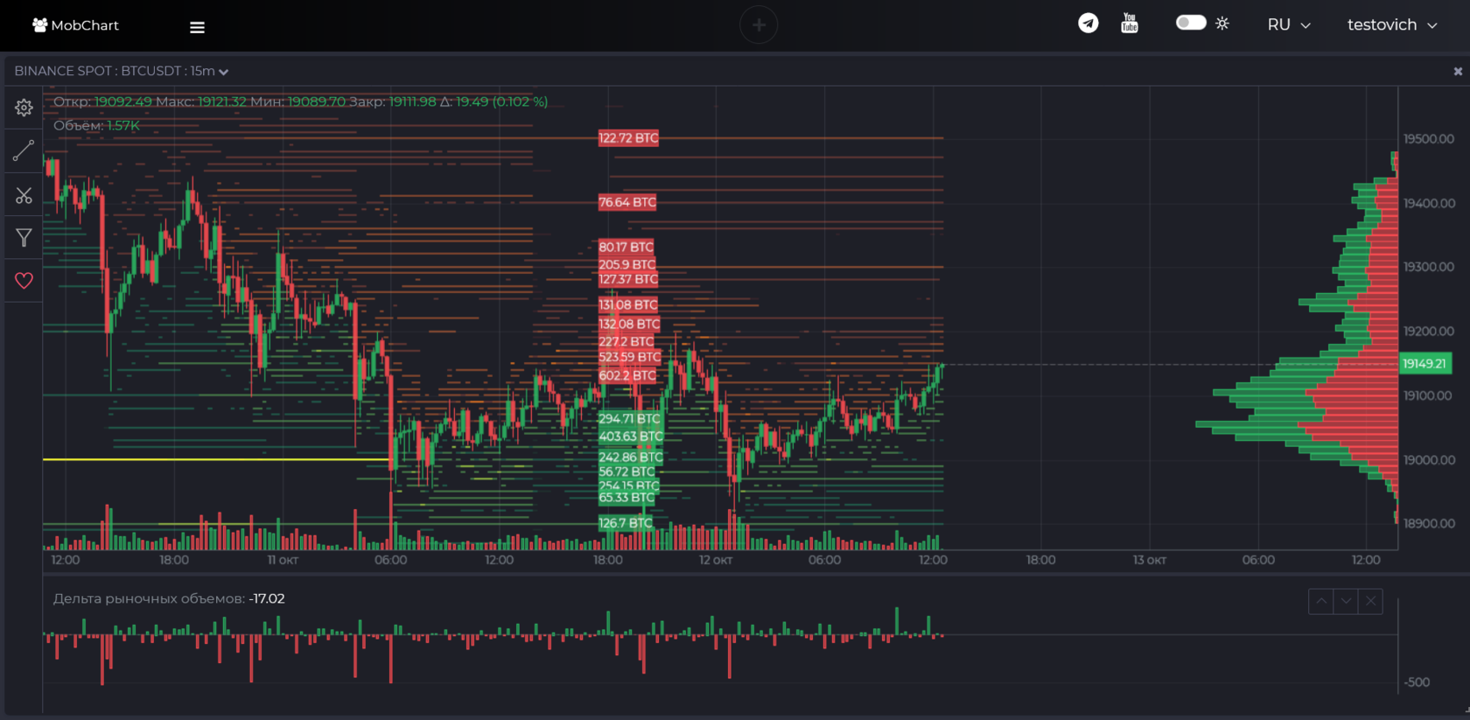The height and width of the screenshot is (720, 1470).
Task: Click the hamburger menu icon
Action: (x=197, y=27)
